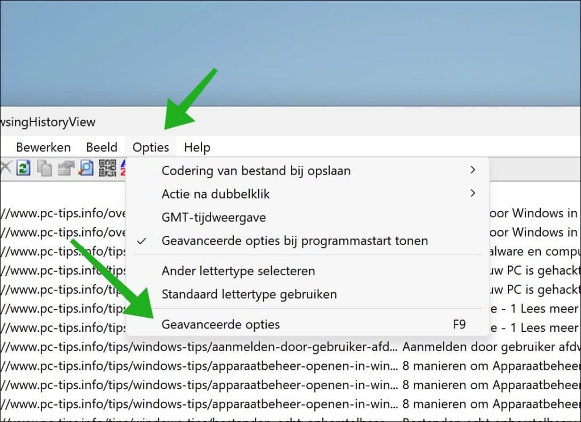
Task: Click title cell ending 'alware en compu'
Action: pyautogui.click(x=535, y=252)
